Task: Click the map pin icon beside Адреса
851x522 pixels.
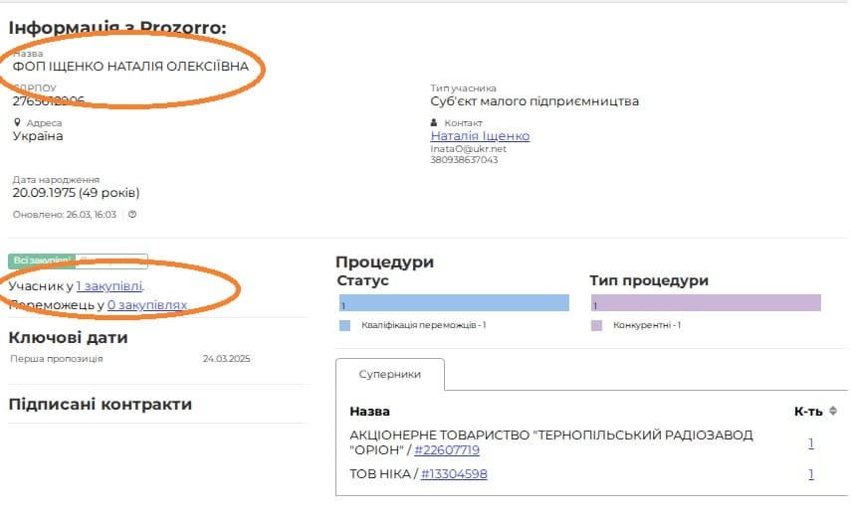Action: [17, 123]
